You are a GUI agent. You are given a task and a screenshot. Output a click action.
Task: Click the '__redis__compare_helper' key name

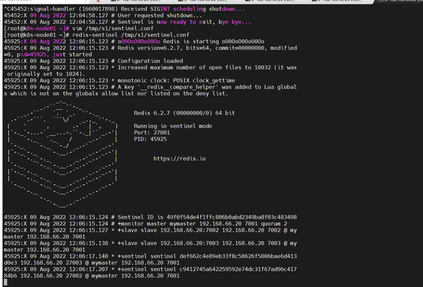178,87
